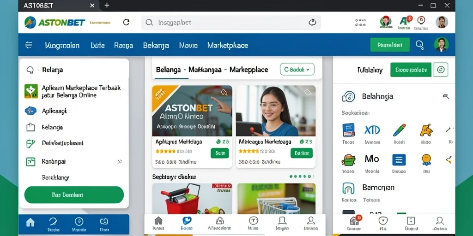
Task: Click the red-haired avatar toolbar icon
Action: pos(386,22)
